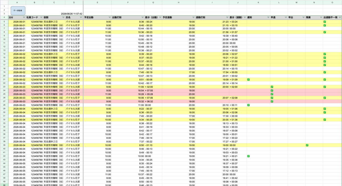Select the - 01:10 difference cell in row 39

pos(153,145)
